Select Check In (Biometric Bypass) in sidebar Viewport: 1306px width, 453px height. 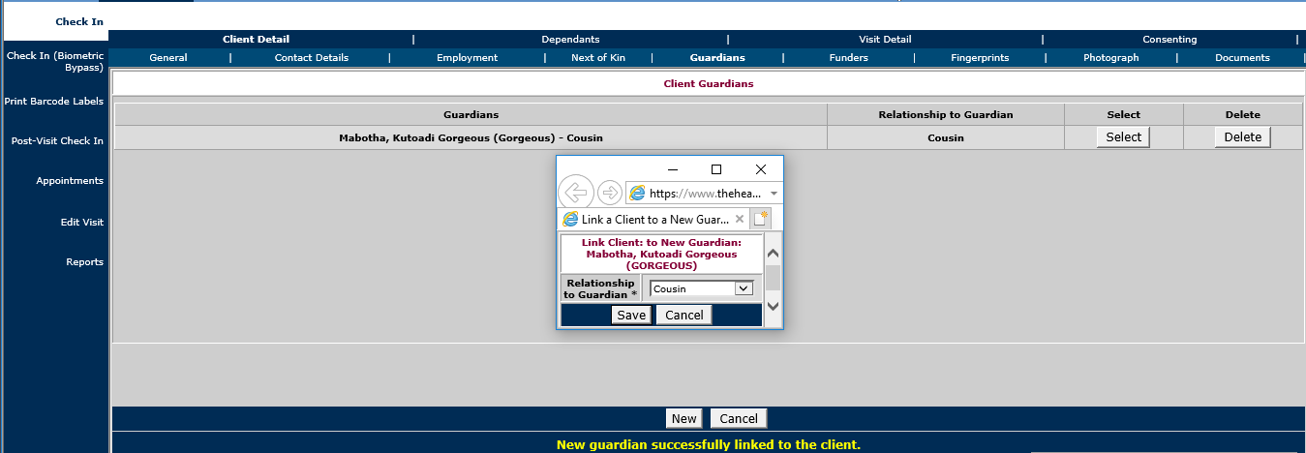(x=55, y=62)
